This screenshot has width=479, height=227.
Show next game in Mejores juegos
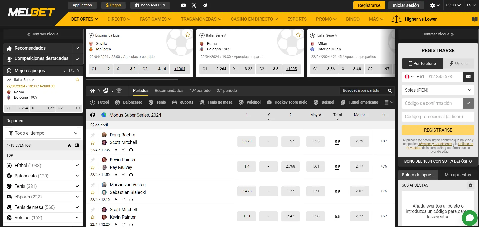pos(78,71)
